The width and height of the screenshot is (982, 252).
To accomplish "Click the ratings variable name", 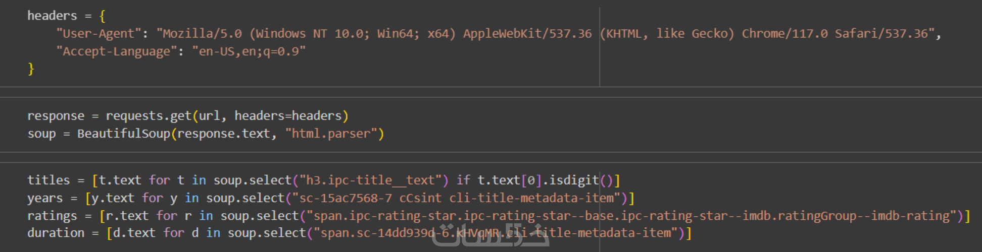I will (52, 216).
